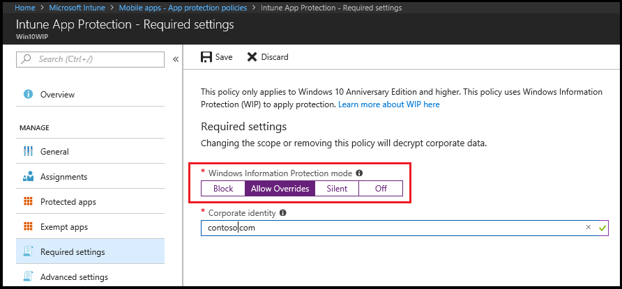622x289 pixels.
Task: Open Required settings menu item
Action: pyautogui.click(x=73, y=252)
